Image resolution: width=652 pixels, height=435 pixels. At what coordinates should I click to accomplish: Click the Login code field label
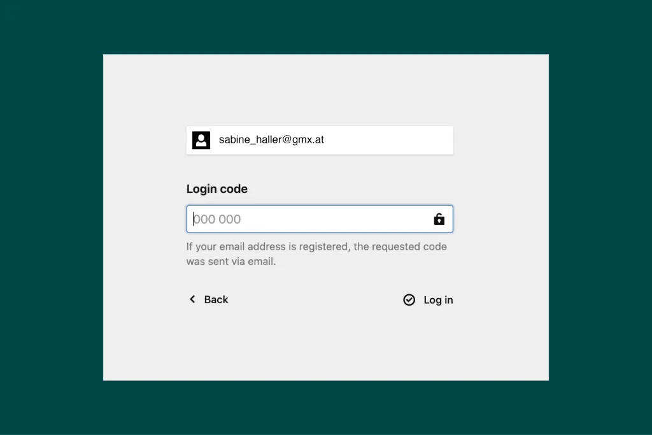(x=216, y=189)
